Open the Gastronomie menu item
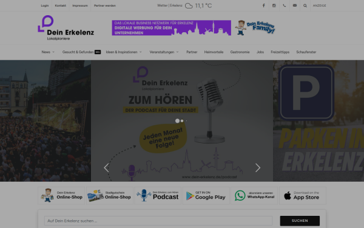 (x=240, y=52)
